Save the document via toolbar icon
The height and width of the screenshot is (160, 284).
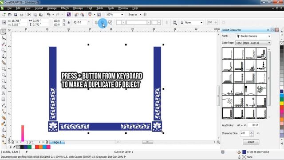coord(16,15)
